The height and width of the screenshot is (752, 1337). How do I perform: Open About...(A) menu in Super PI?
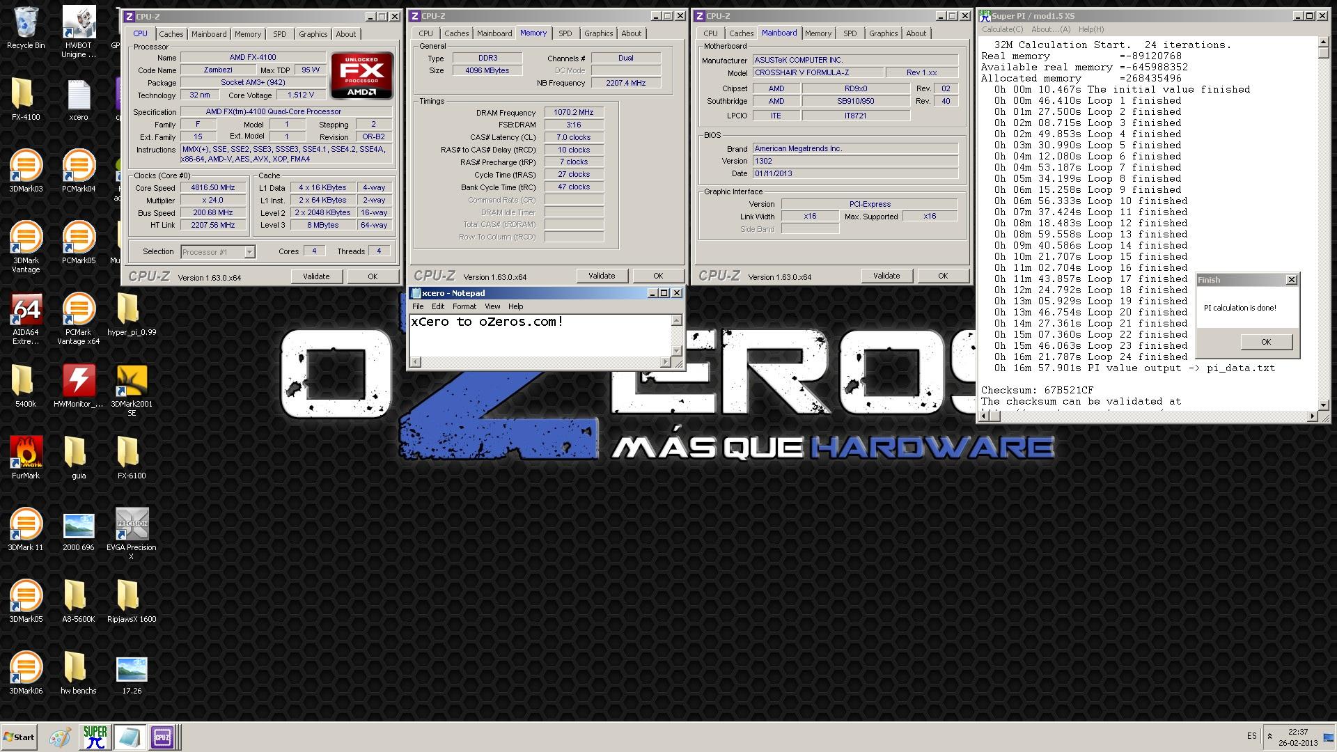tap(1051, 29)
